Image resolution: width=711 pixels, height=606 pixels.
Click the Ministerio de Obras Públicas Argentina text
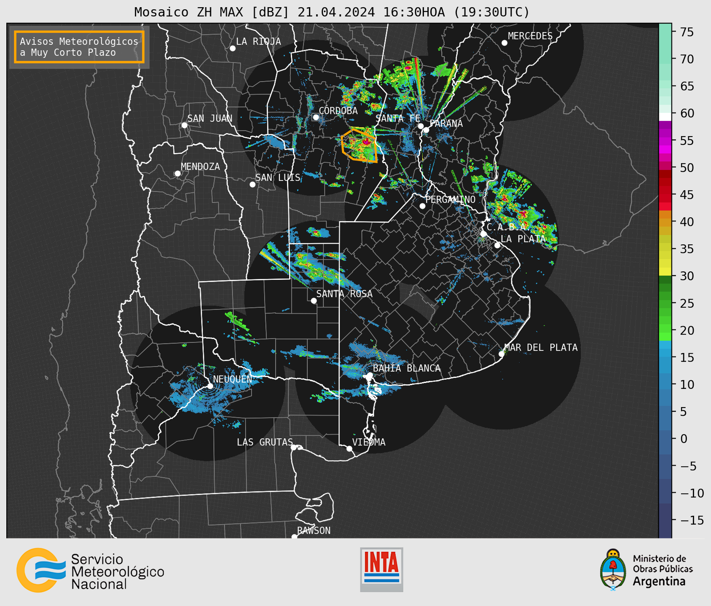663,571
